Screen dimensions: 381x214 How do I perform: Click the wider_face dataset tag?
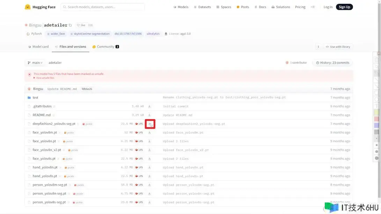[x=56, y=34]
